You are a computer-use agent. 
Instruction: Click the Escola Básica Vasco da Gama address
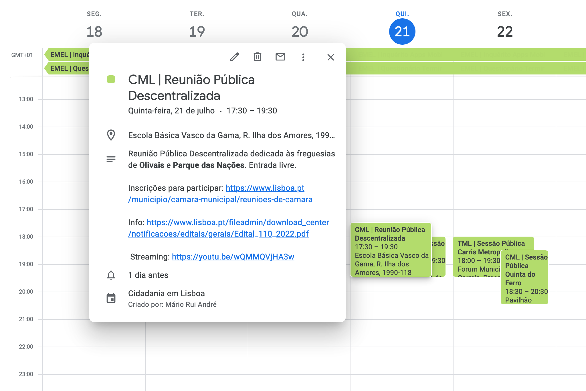[x=231, y=135]
